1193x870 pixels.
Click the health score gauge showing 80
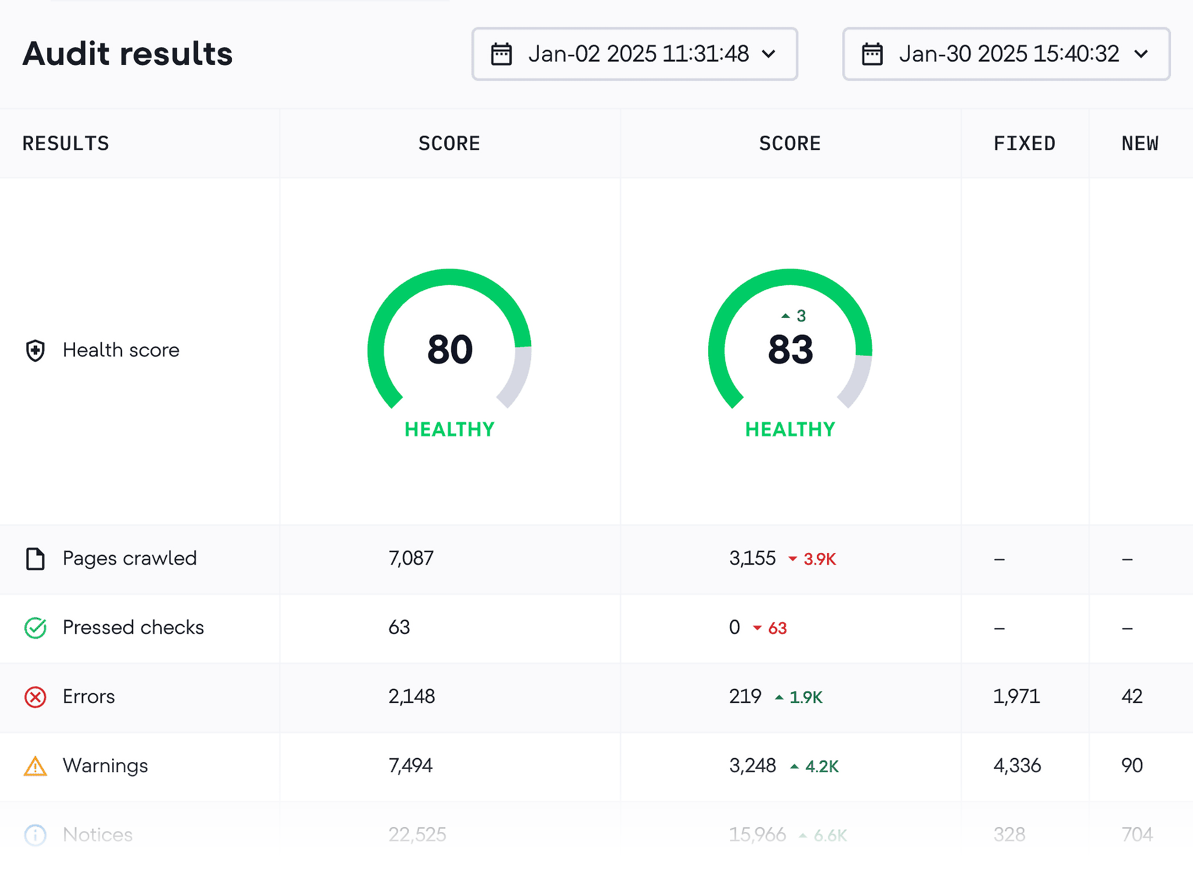pos(449,339)
